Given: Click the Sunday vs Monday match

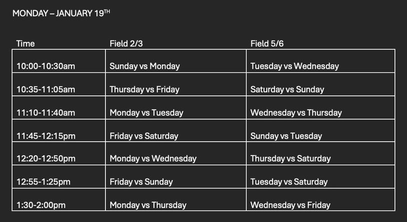Looking at the screenshot, I should (144, 66).
